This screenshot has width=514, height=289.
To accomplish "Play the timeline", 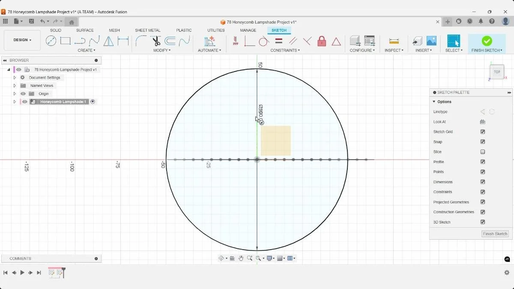I will click(22, 273).
